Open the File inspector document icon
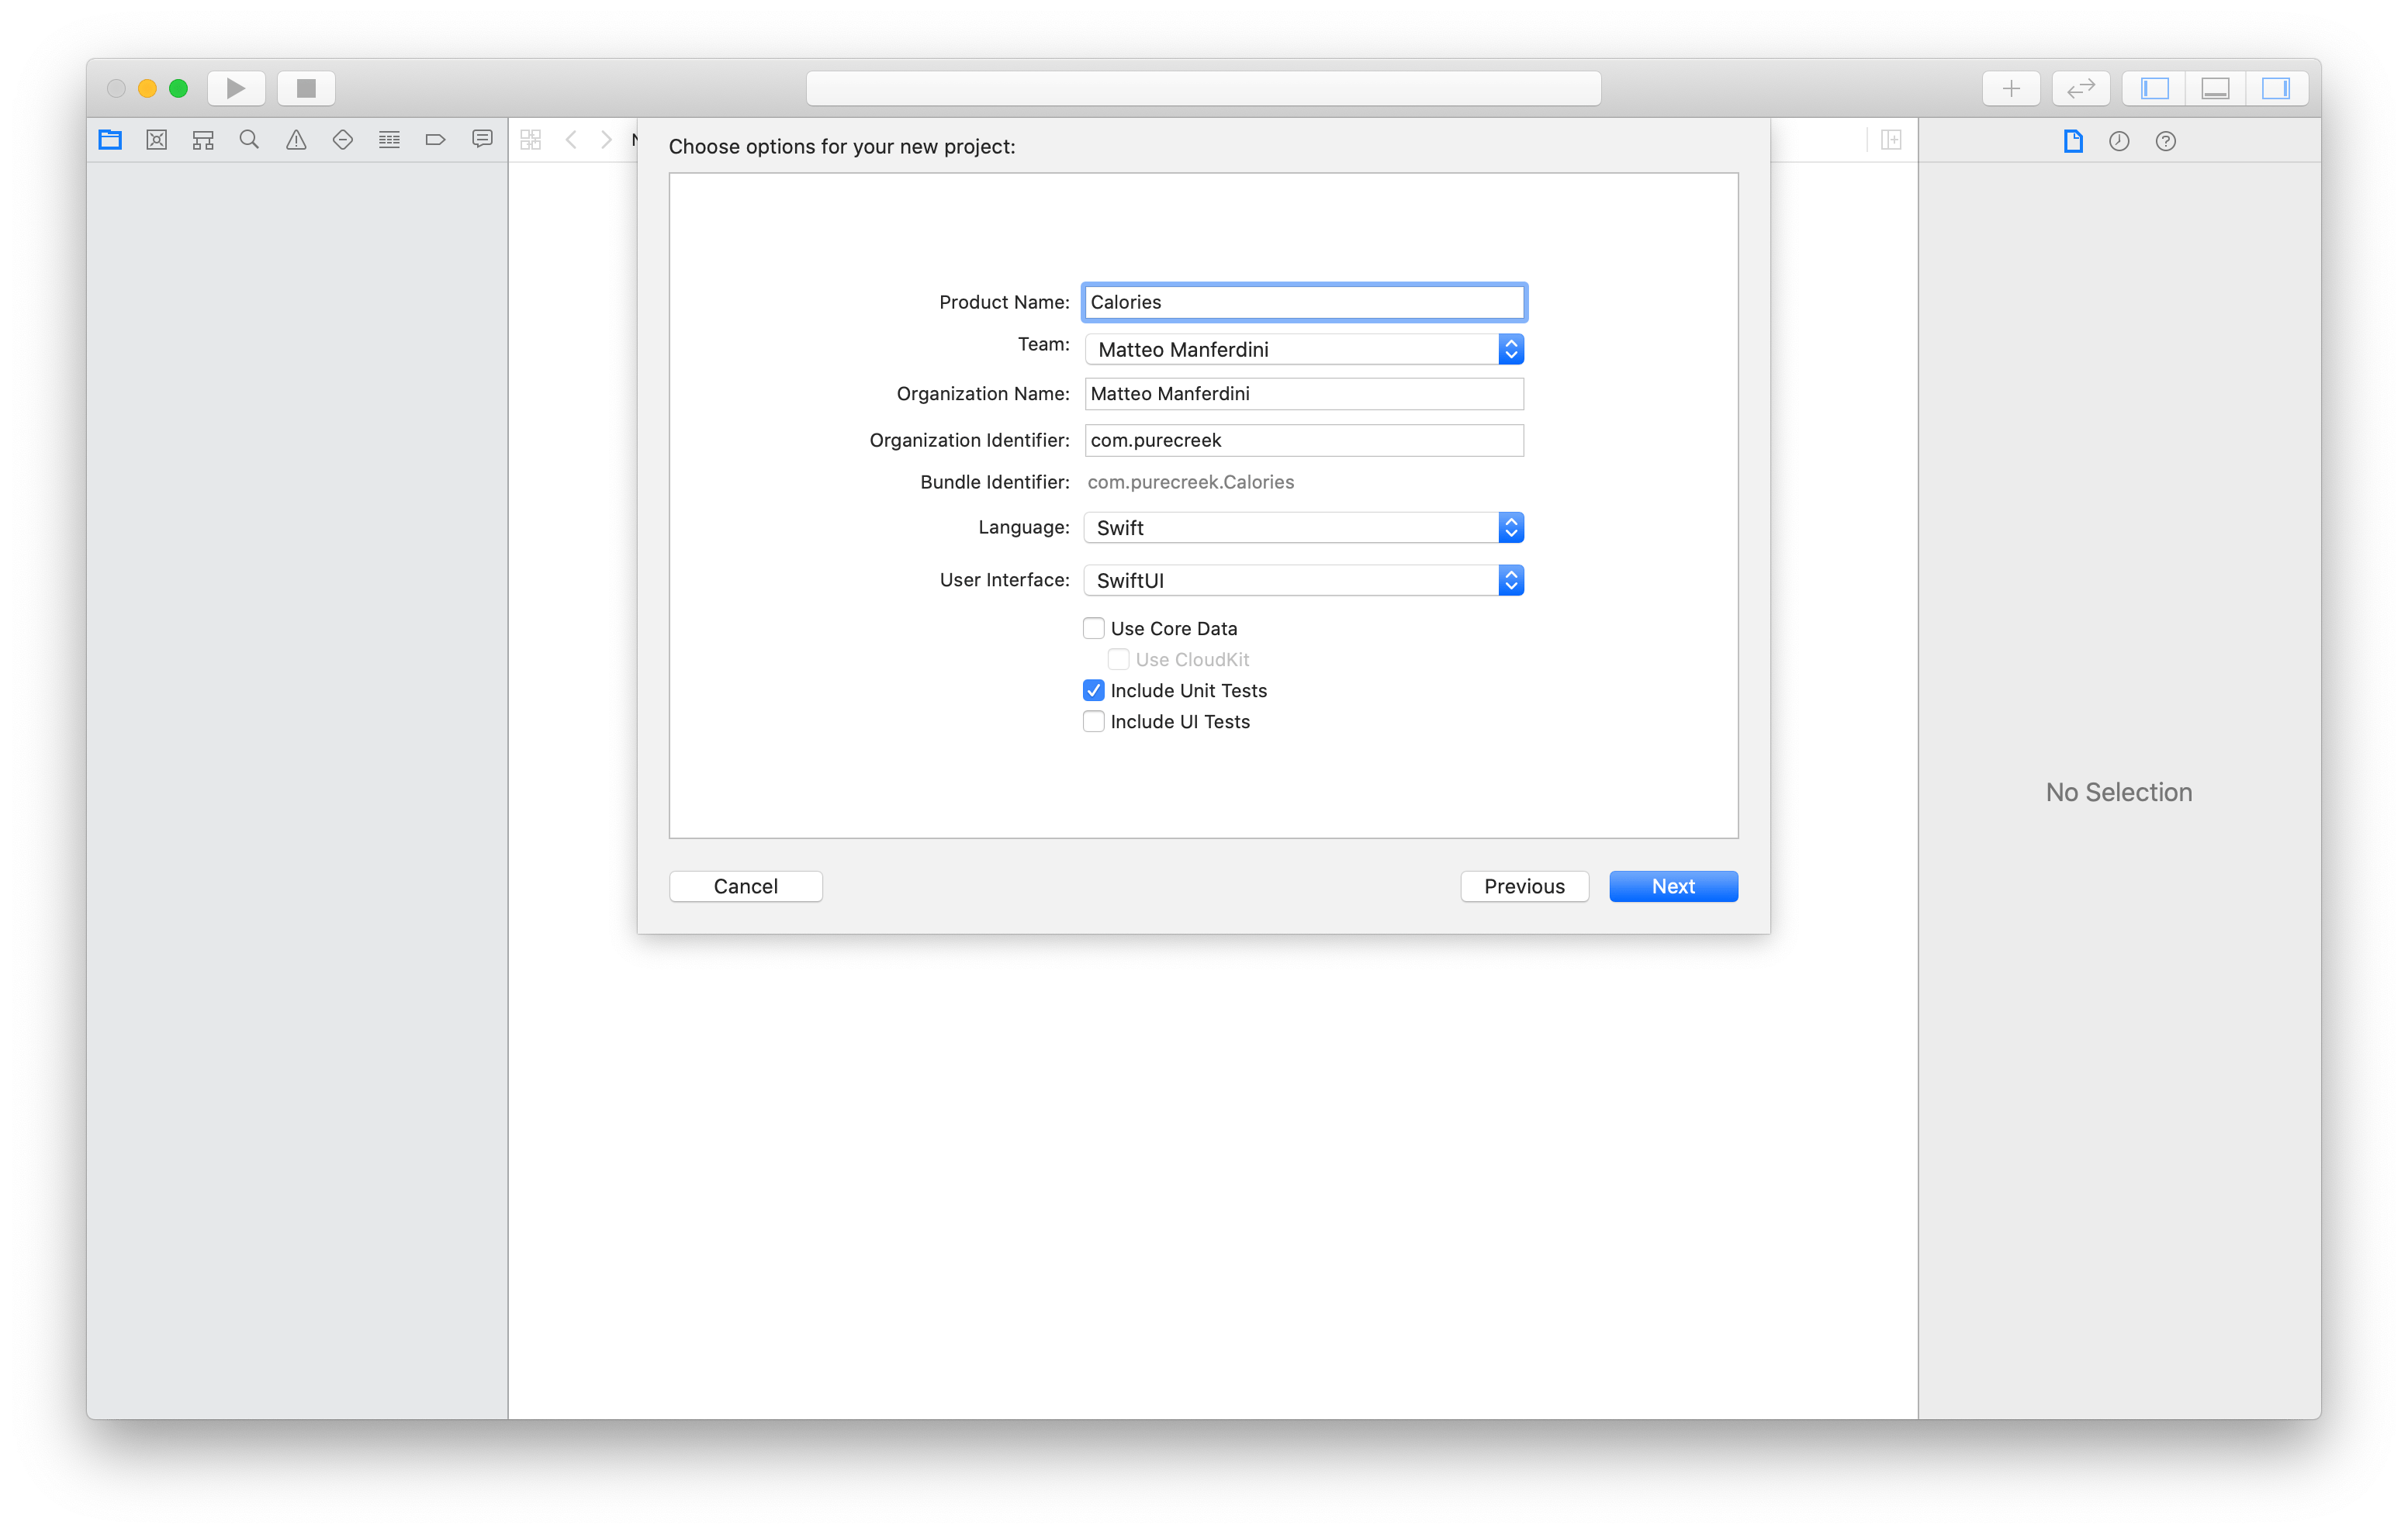Screen dimensions: 2408x1534 [x=2072, y=140]
